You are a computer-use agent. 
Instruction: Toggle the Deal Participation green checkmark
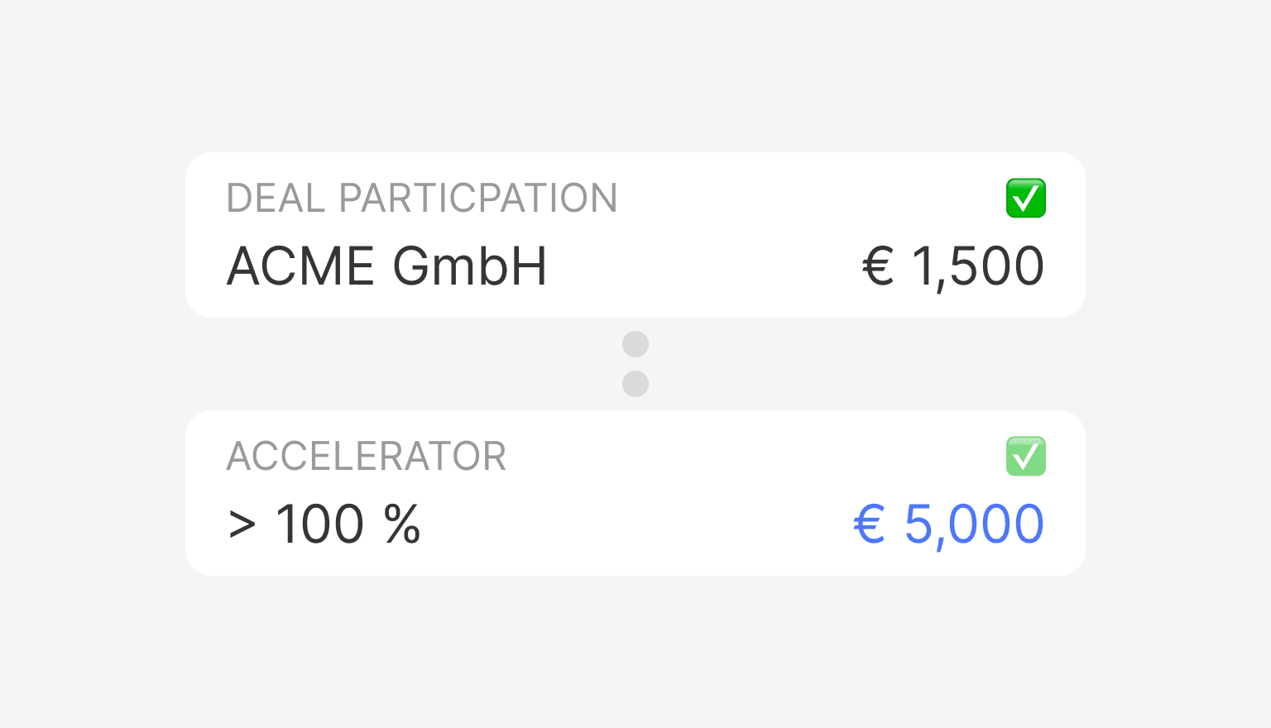(1025, 199)
